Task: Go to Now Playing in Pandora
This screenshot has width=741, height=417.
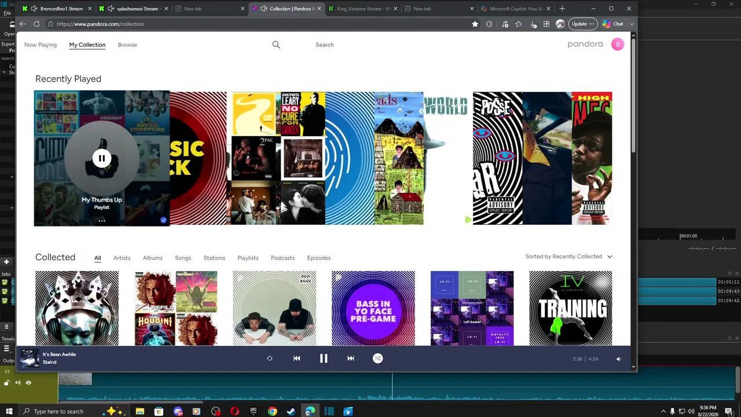Action: click(x=41, y=45)
